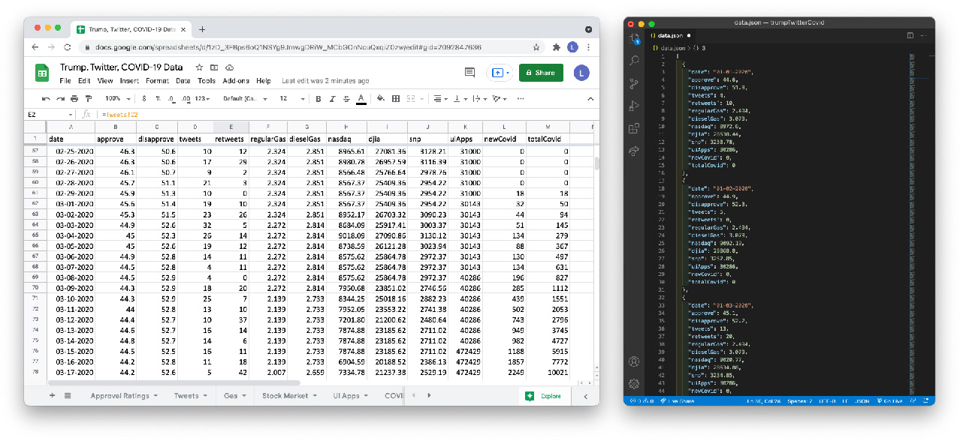Open the Extensions icon in VS Code
Image resolution: width=960 pixels, height=441 pixels.
pyautogui.click(x=634, y=128)
